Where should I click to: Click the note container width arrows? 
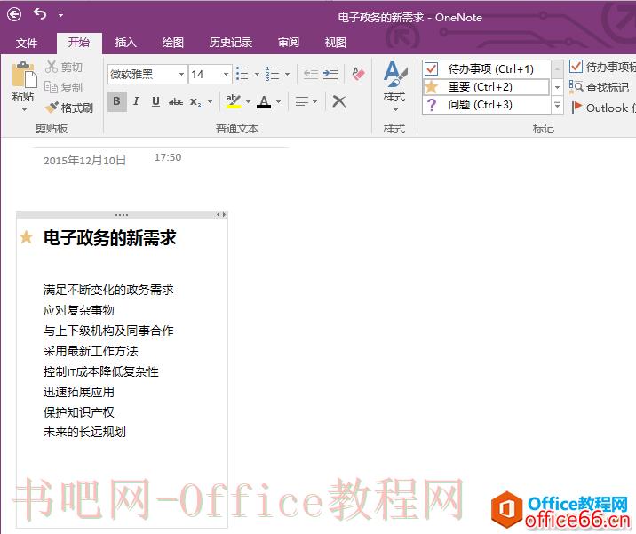221,214
